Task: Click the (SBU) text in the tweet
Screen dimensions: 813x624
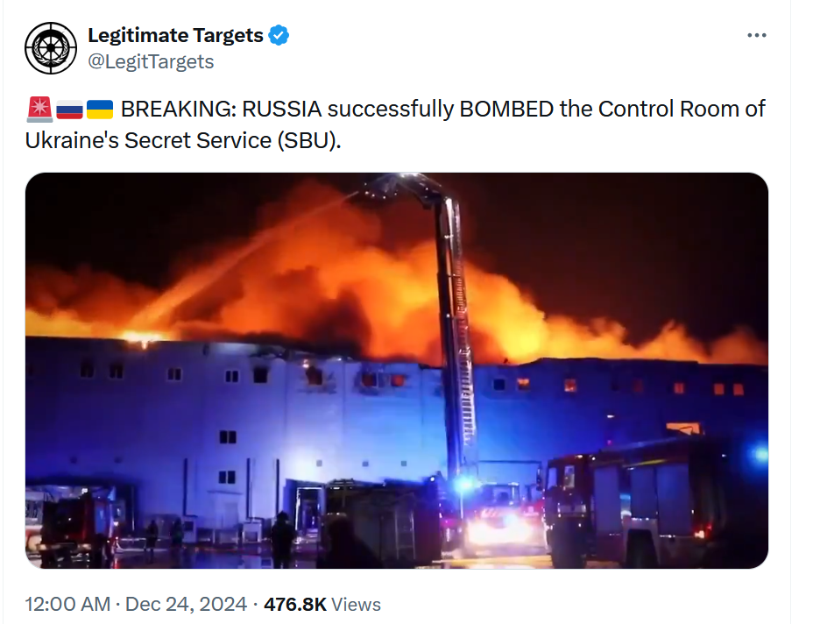Action: pos(309,140)
